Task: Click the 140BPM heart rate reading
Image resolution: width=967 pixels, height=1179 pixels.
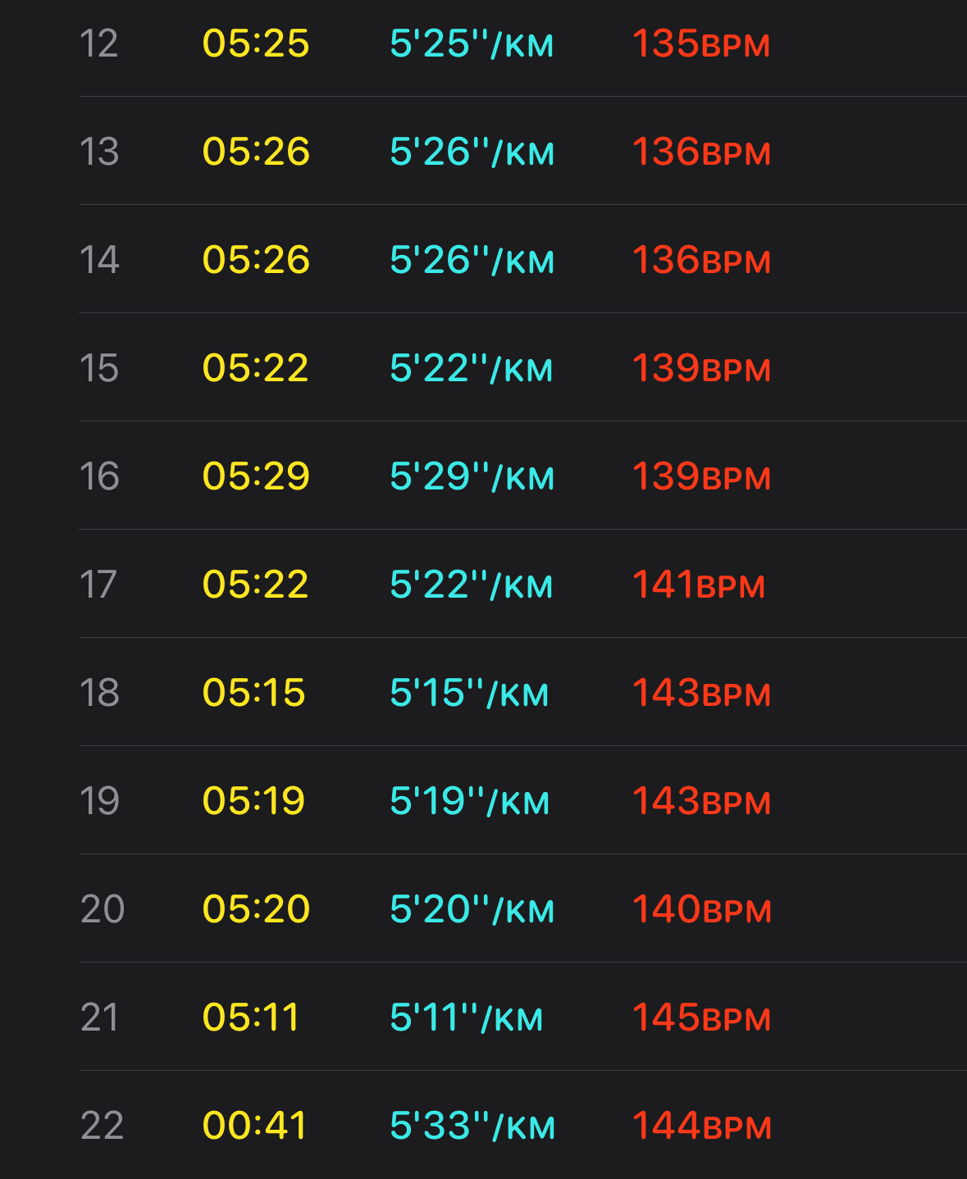Action: coord(702,909)
